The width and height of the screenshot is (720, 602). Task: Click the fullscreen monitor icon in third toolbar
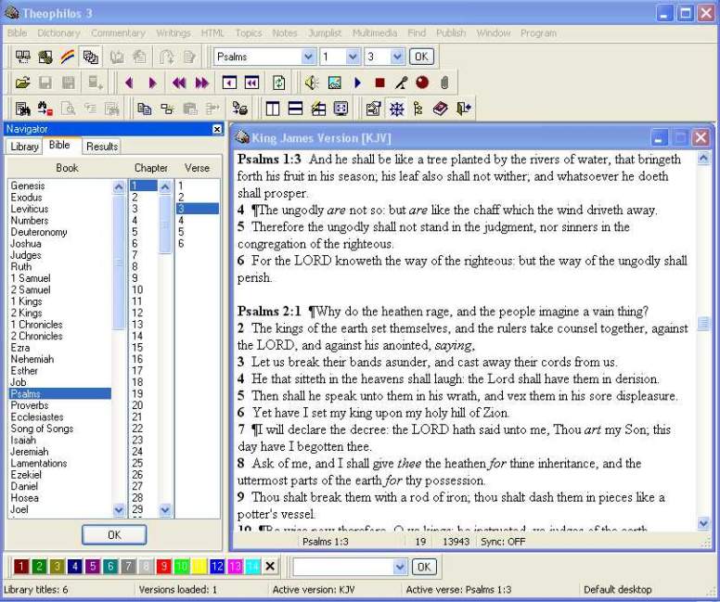coord(341,109)
